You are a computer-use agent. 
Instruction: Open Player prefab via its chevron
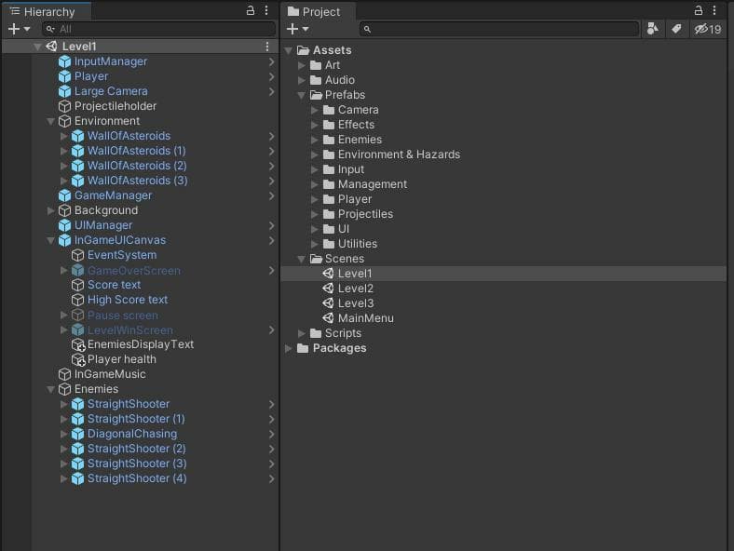point(272,76)
